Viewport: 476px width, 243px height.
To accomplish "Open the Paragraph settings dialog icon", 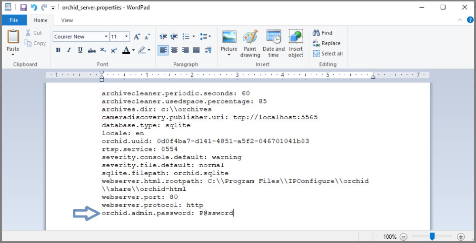I will pyautogui.click(x=208, y=50).
